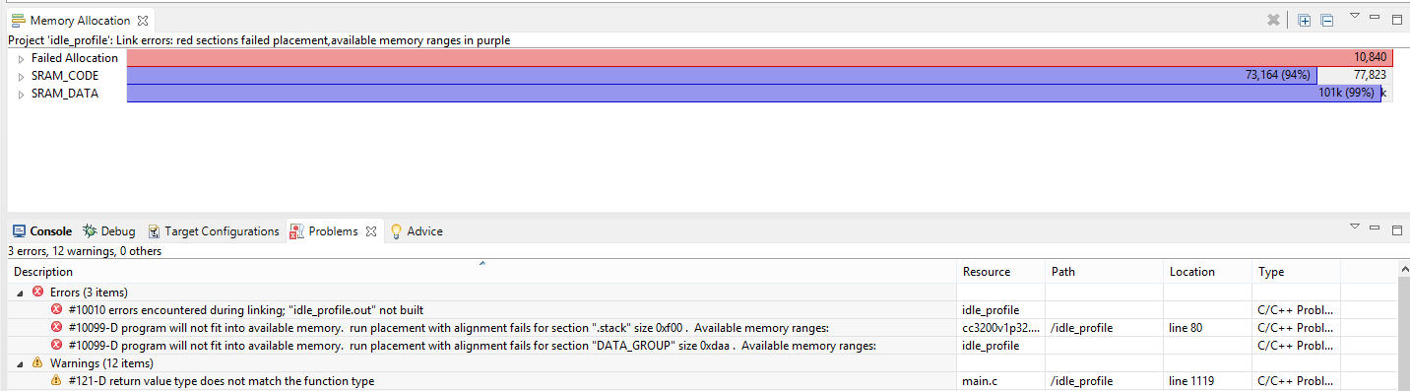Collapse the Warnings (12 items) group
This screenshot has width=1410, height=391.
pyautogui.click(x=20, y=363)
